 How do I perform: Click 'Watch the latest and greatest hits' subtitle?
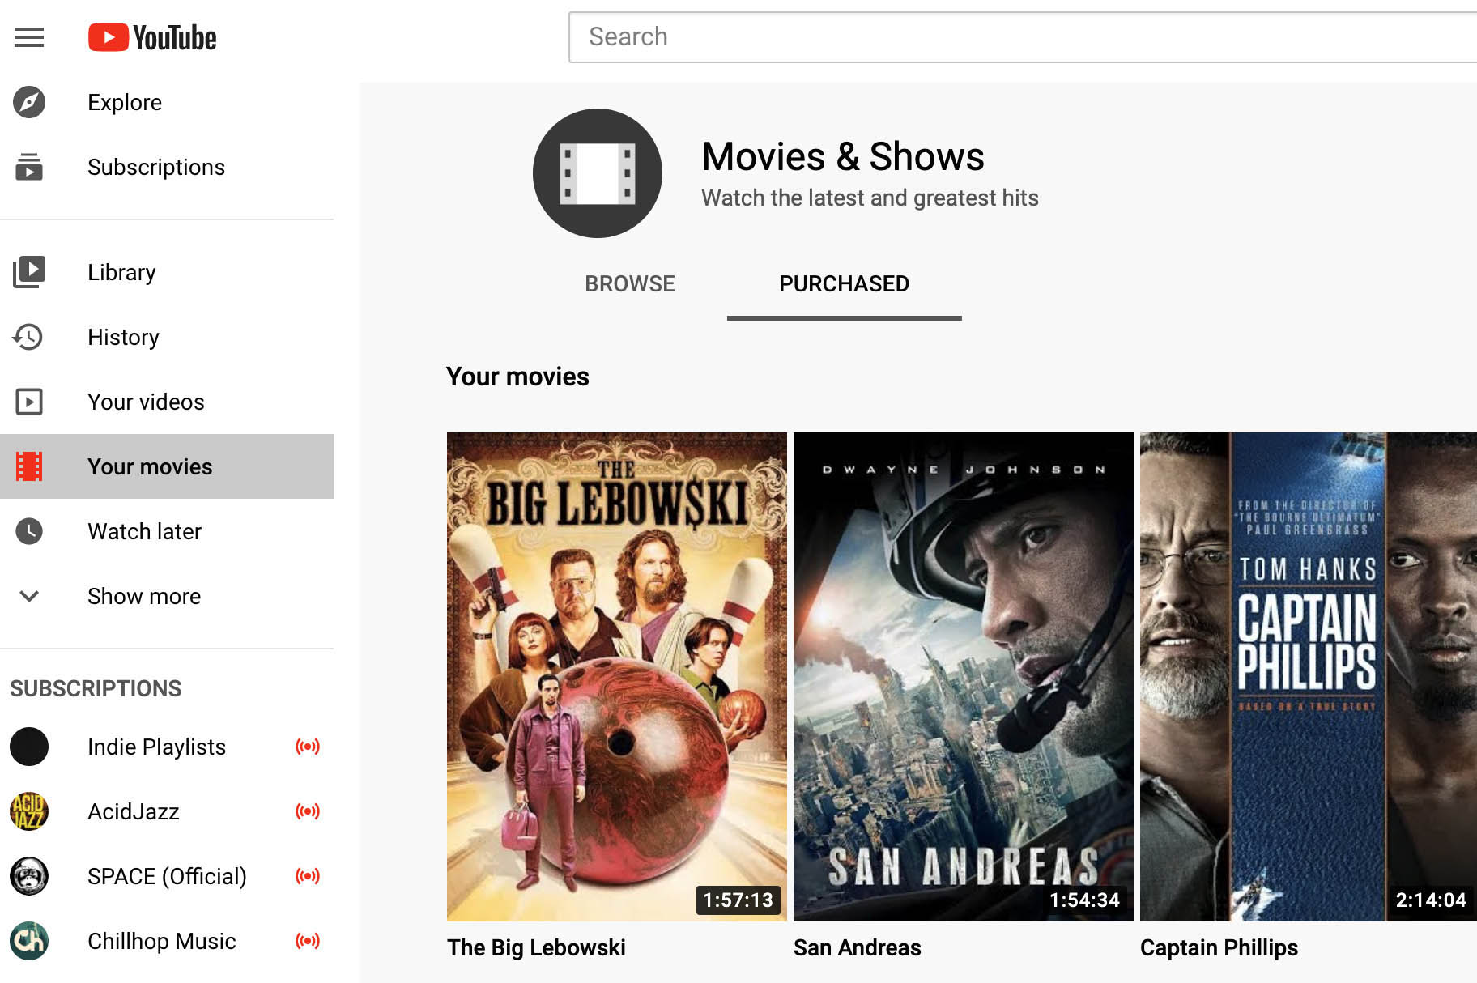(x=870, y=198)
